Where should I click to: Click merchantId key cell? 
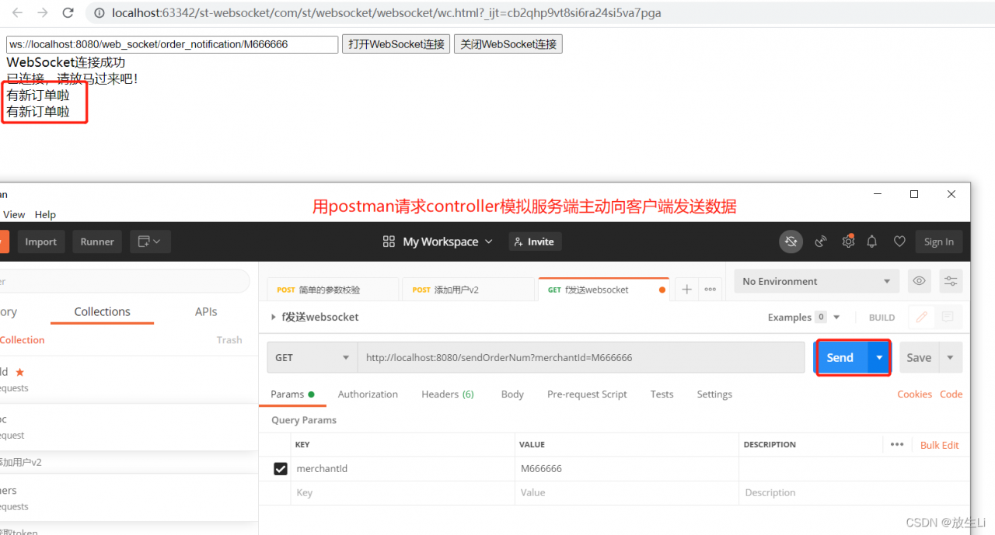point(403,468)
